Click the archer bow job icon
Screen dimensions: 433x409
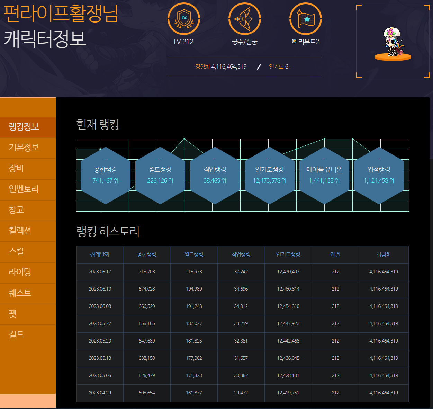[x=245, y=19]
